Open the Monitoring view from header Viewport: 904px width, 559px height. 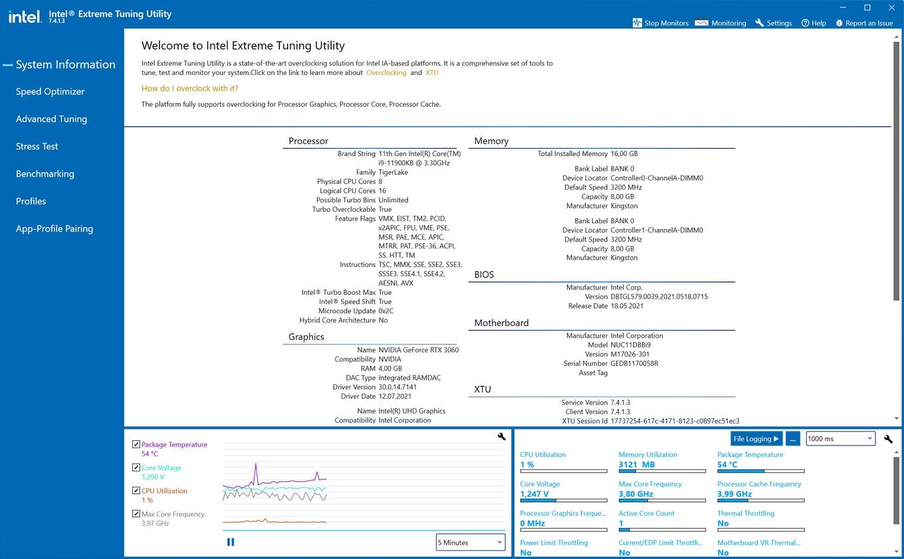[x=729, y=23]
